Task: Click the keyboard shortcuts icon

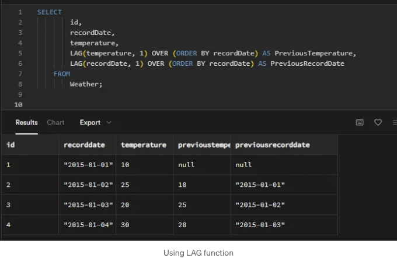Action: coord(360,122)
